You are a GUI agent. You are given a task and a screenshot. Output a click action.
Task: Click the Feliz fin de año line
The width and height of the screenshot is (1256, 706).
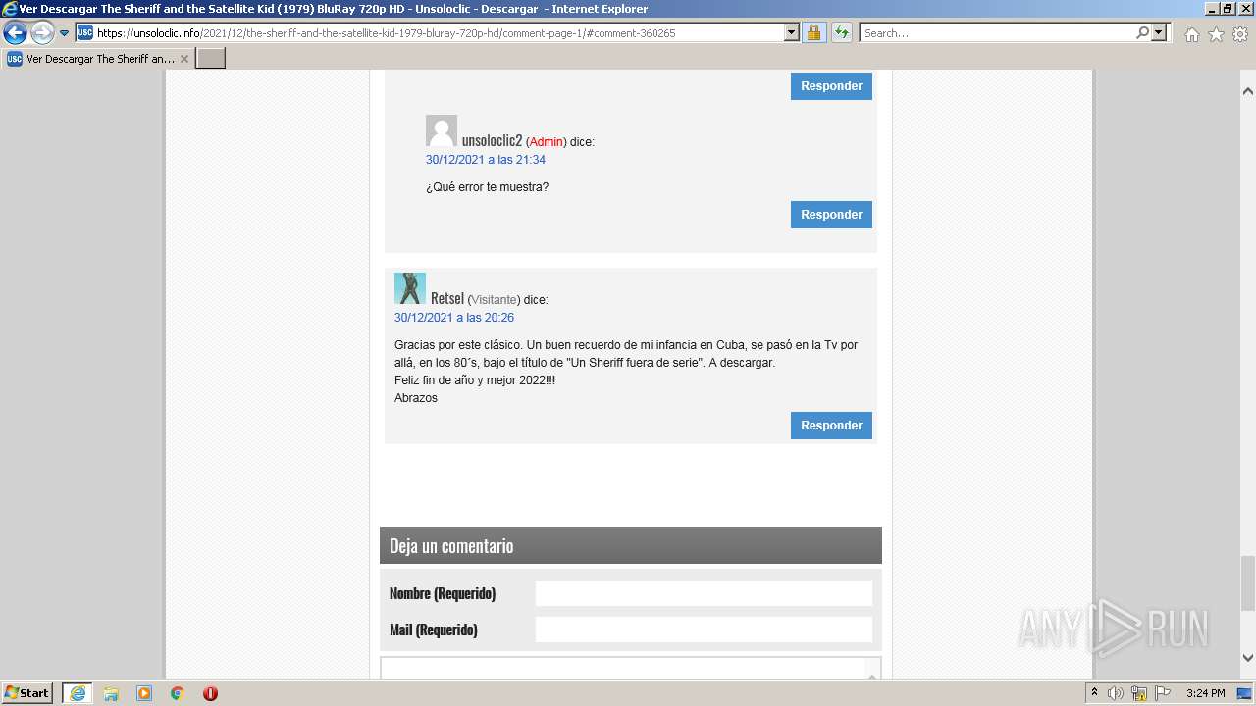[x=475, y=380]
